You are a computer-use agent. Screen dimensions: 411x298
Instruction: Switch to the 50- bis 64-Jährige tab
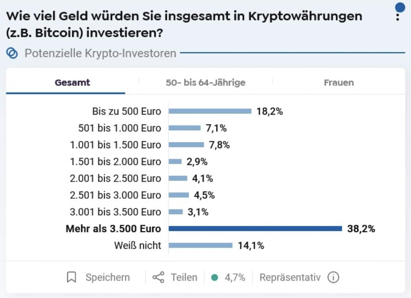205,83
